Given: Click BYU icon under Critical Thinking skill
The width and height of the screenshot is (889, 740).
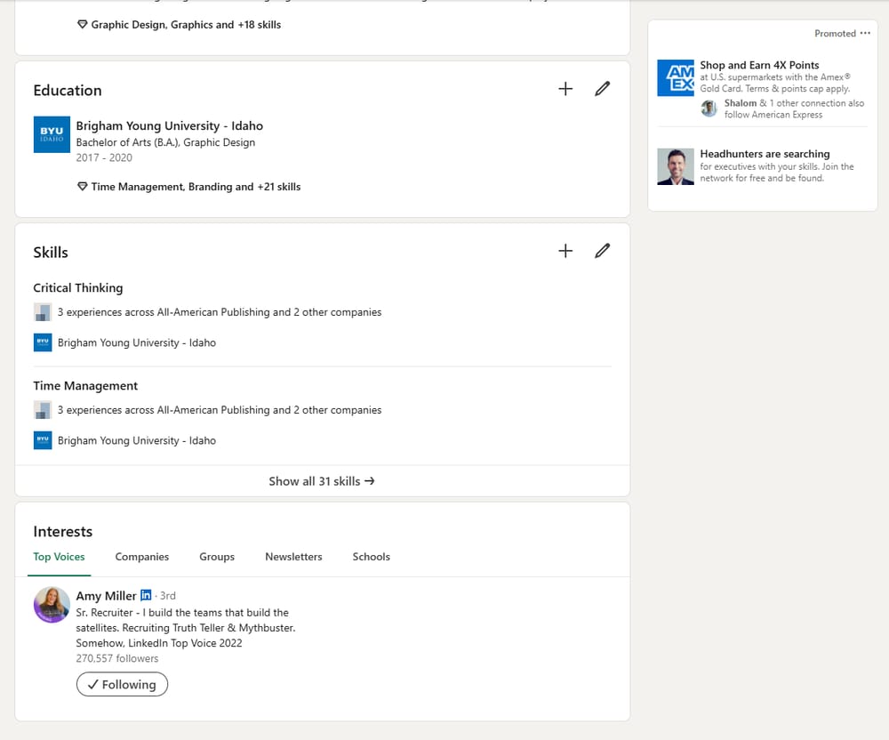Looking at the screenshot, I should click(x=43, y=342).
